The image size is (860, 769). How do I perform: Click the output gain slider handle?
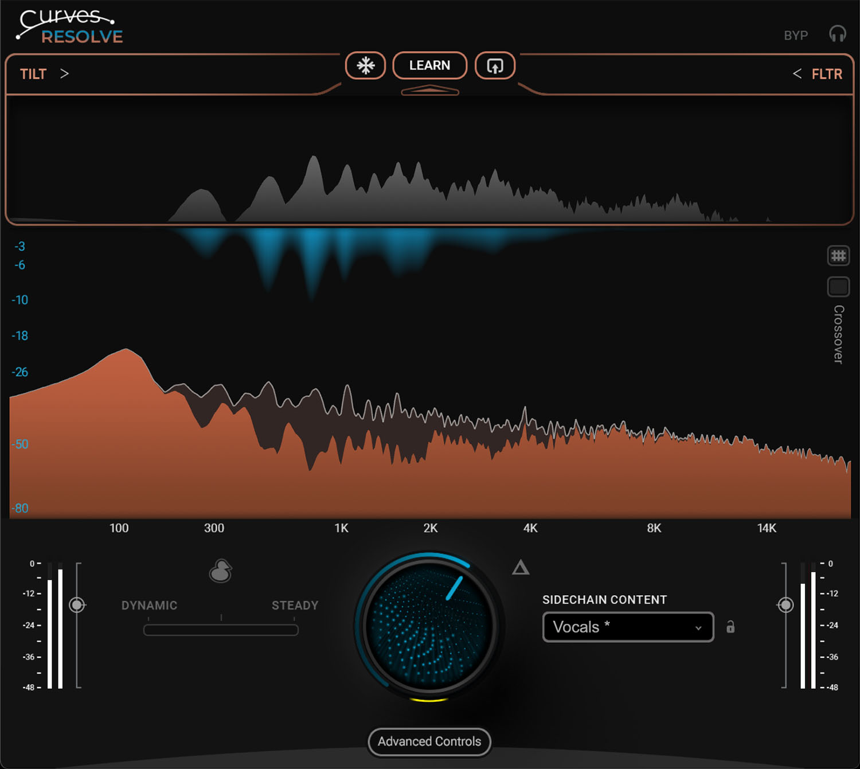pos(785,605)
